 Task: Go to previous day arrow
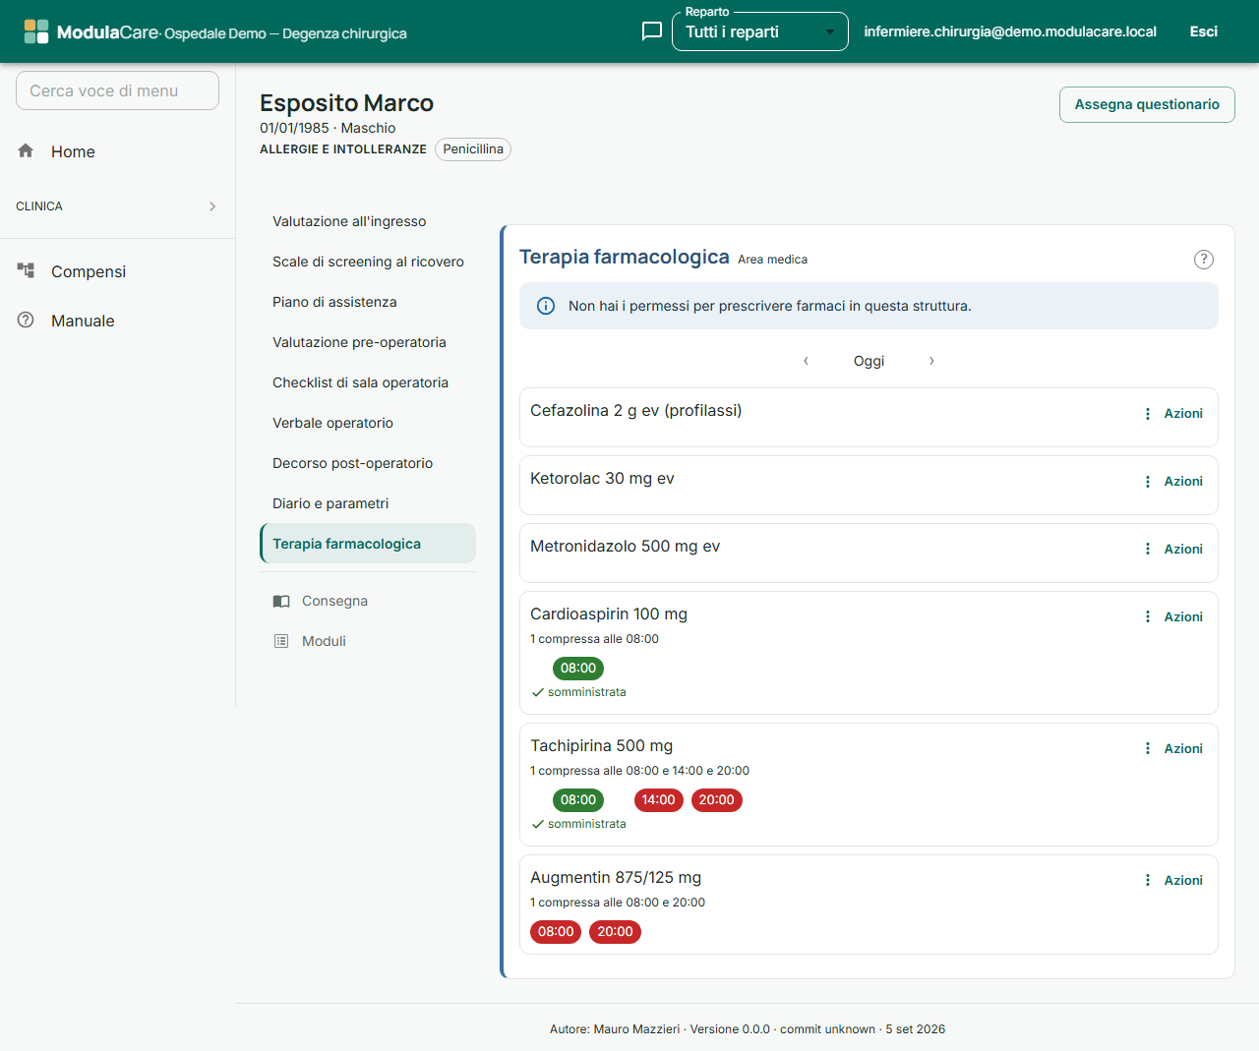point(806,361)
